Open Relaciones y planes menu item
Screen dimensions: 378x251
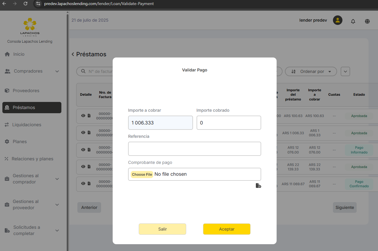tap(32, 159)
